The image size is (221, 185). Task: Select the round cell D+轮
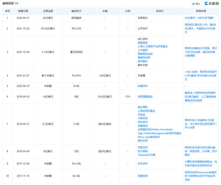point(76,86)
